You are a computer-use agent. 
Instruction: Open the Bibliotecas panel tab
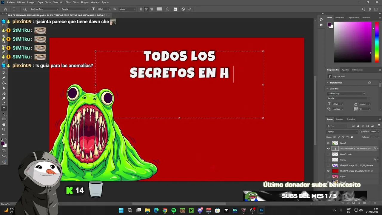(x=357, y=70)
